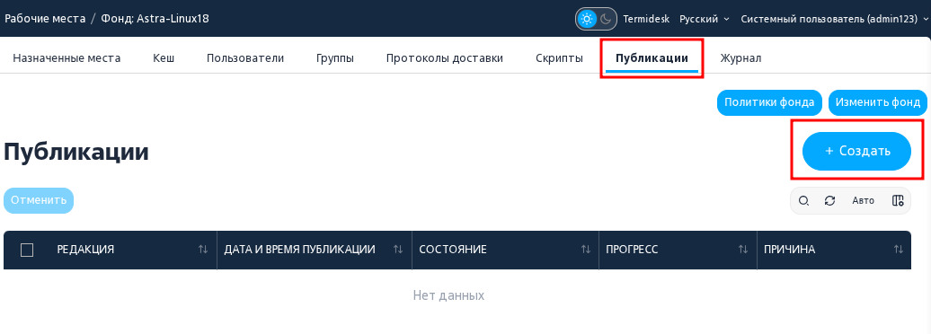Click the ДАТА И ВРЕМЯ ПУБЛИКАЦИИ header

[300, 250]
